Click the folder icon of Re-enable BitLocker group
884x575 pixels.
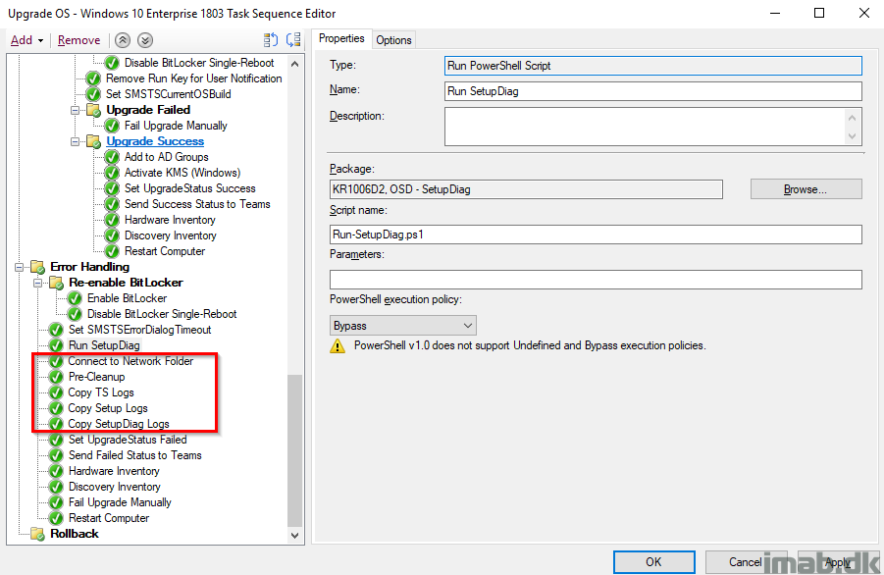pos(56,283)
